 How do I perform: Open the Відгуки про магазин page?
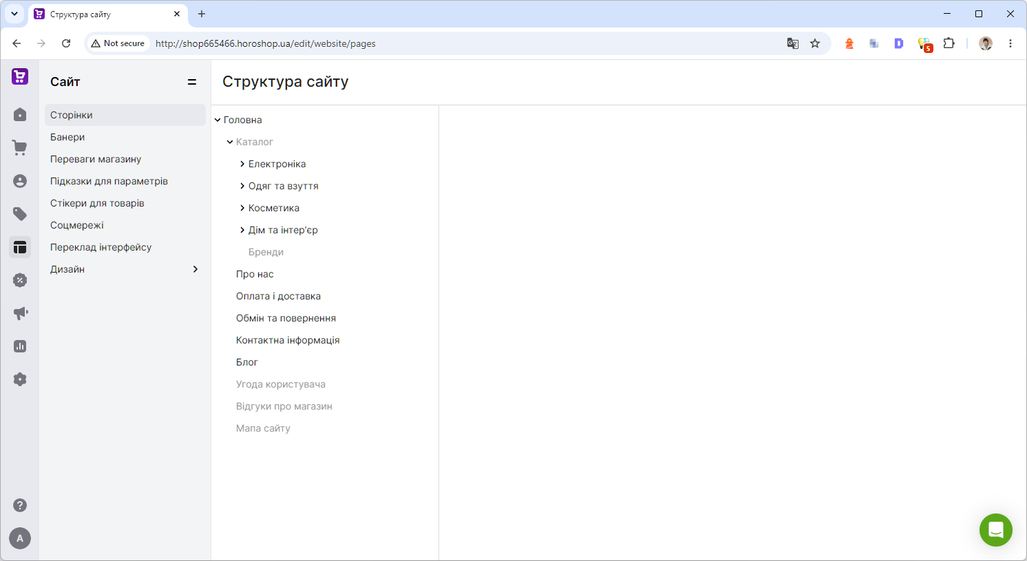(284, 406)
